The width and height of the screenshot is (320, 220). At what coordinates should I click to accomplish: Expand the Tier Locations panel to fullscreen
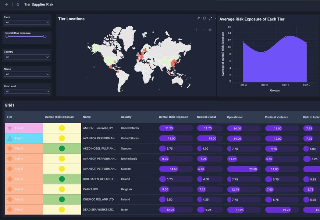(x=211, y=18)
